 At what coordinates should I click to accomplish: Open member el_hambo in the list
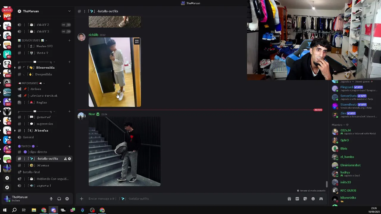[x=355, y=157]
